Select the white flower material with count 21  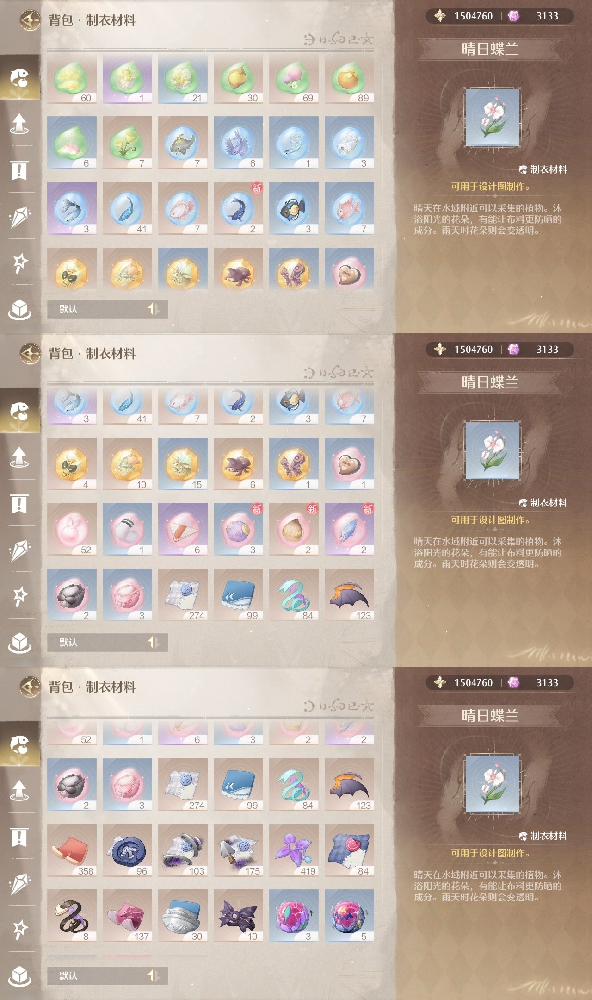point(183,79)
